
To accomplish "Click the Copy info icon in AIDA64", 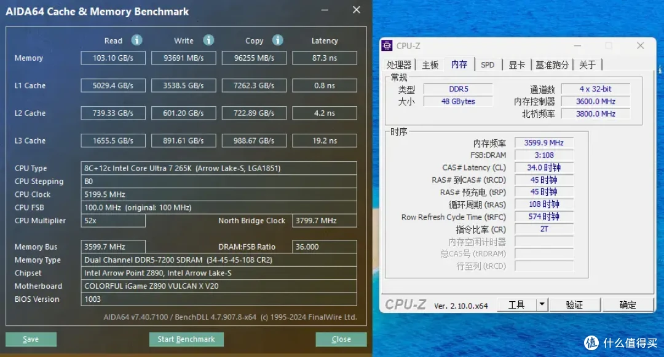I will [277, 40].
